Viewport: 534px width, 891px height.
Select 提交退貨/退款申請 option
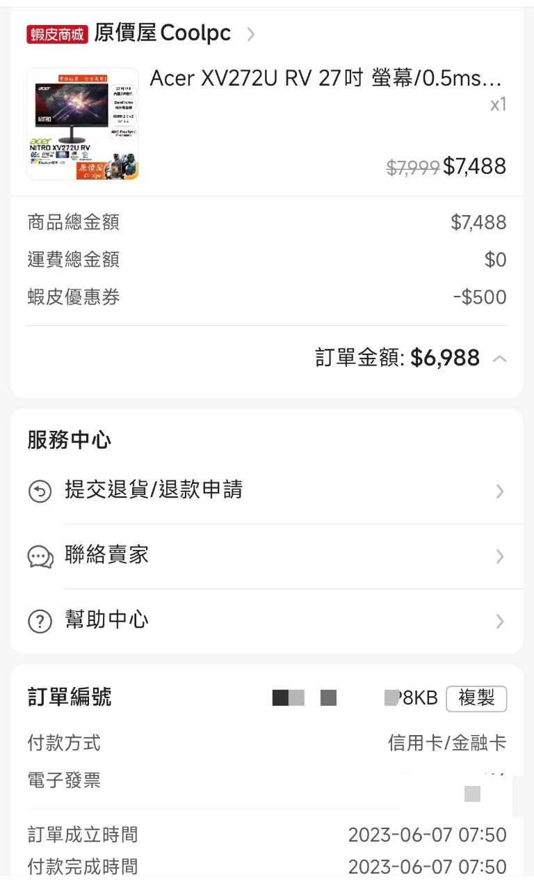pos(153,490)
